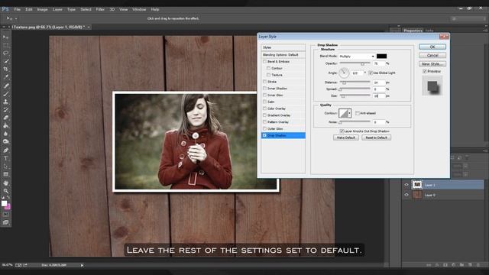This screenshot has height=275, width=489.
Task: Enable the Color Overlay checkbox
Action: pyautogui.click(x=265, y=108)
